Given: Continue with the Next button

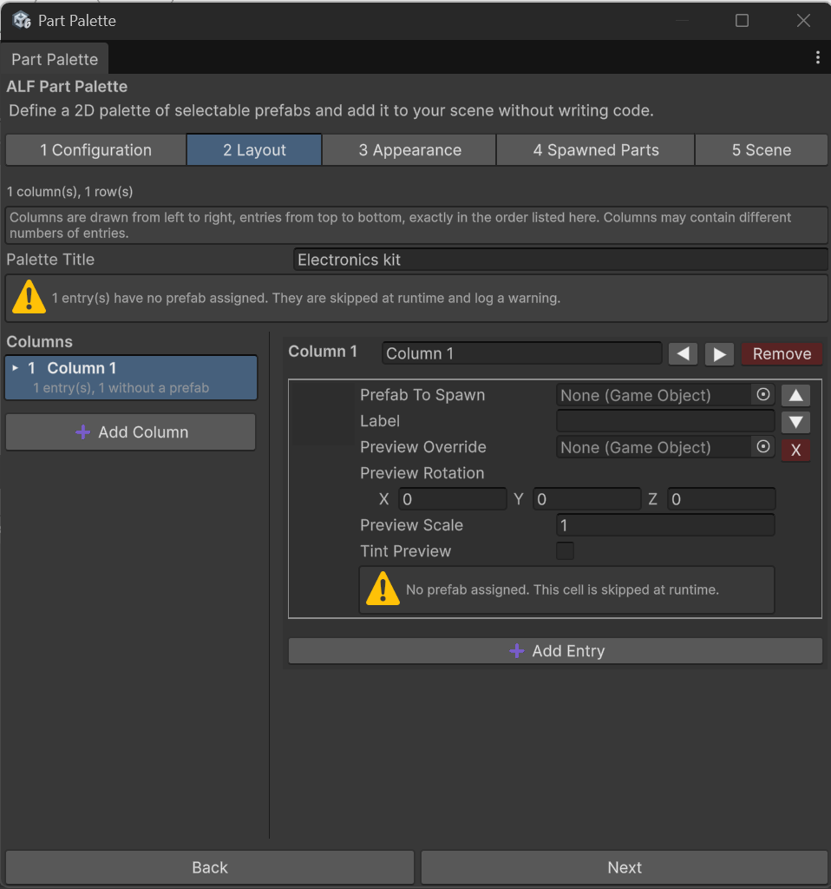Looking at the screenshot, I should point(625,867).
